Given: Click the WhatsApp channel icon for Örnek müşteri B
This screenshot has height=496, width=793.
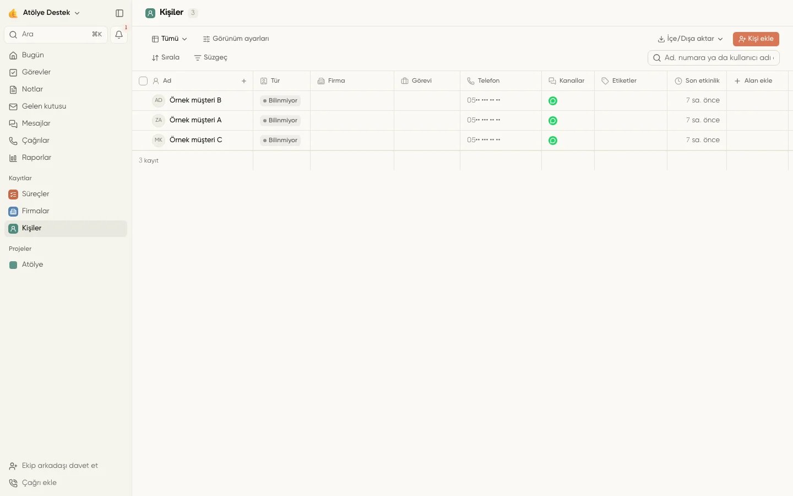Looking at the screenshot, I should [553, 101].
